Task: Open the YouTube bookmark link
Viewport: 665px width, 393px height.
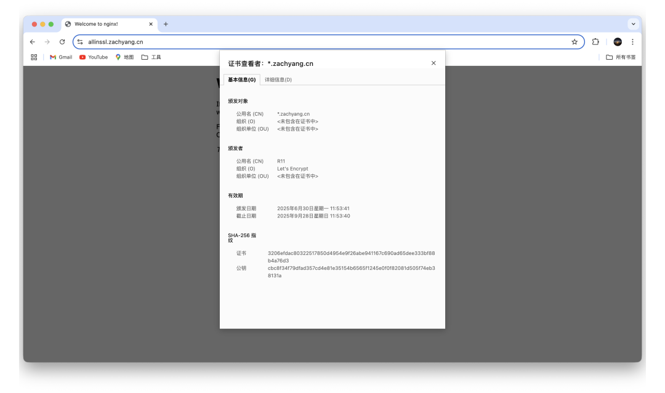Action: [x=93, y=57]
